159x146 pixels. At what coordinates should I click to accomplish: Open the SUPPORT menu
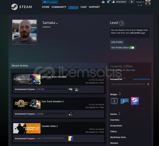point(94,7)
